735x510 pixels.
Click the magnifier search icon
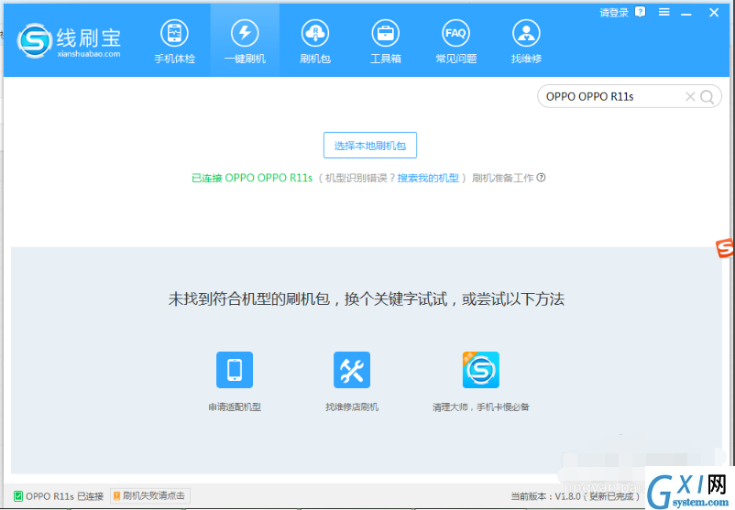coord(707,97)
